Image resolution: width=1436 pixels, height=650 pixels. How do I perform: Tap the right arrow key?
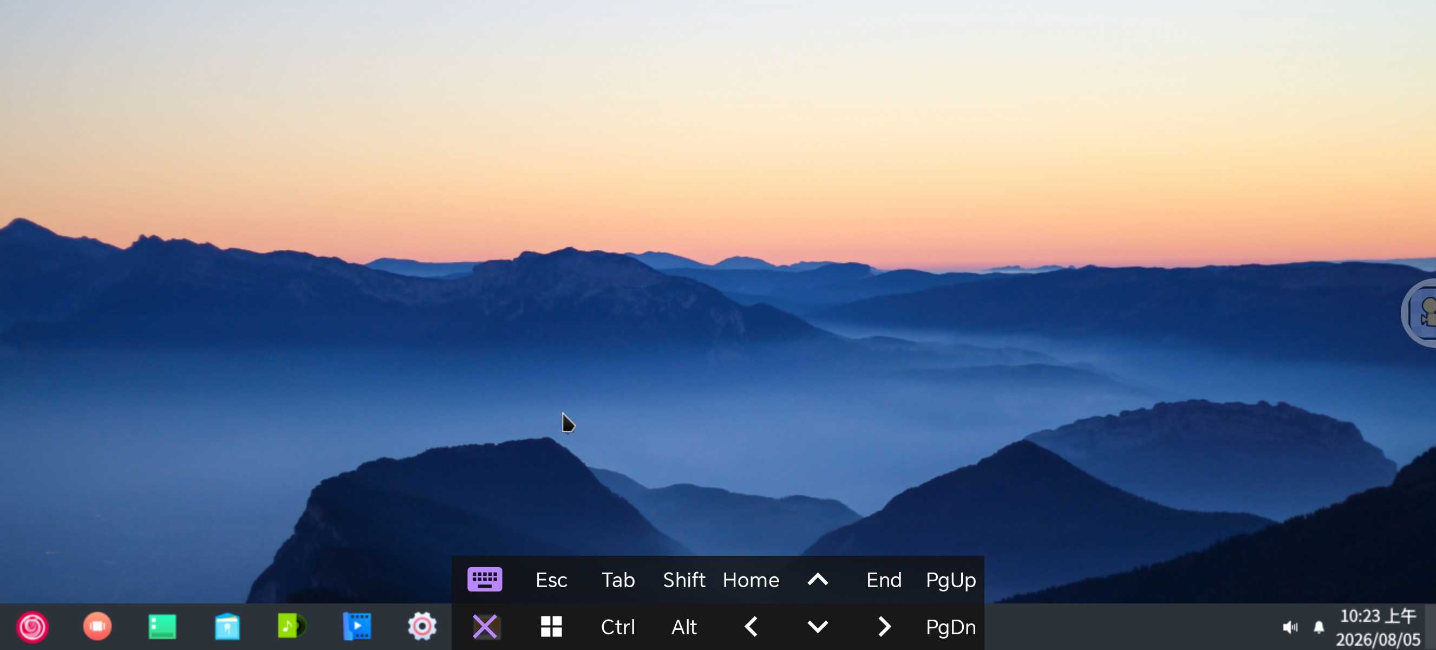click(x=884, y=627)
